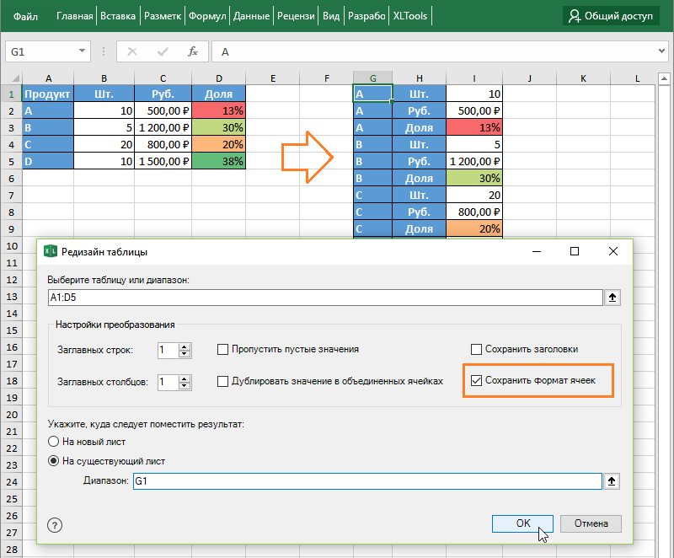Enable Пропустить пустые значения

point(222,349)
